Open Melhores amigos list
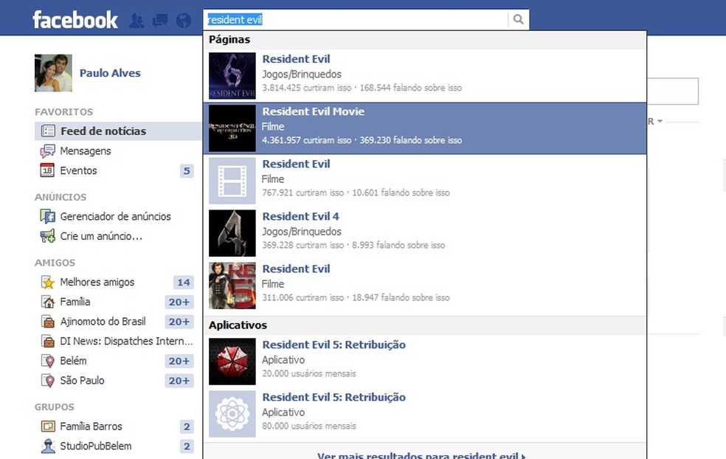Viewport: 726px width, 459px height. [97, 282]
